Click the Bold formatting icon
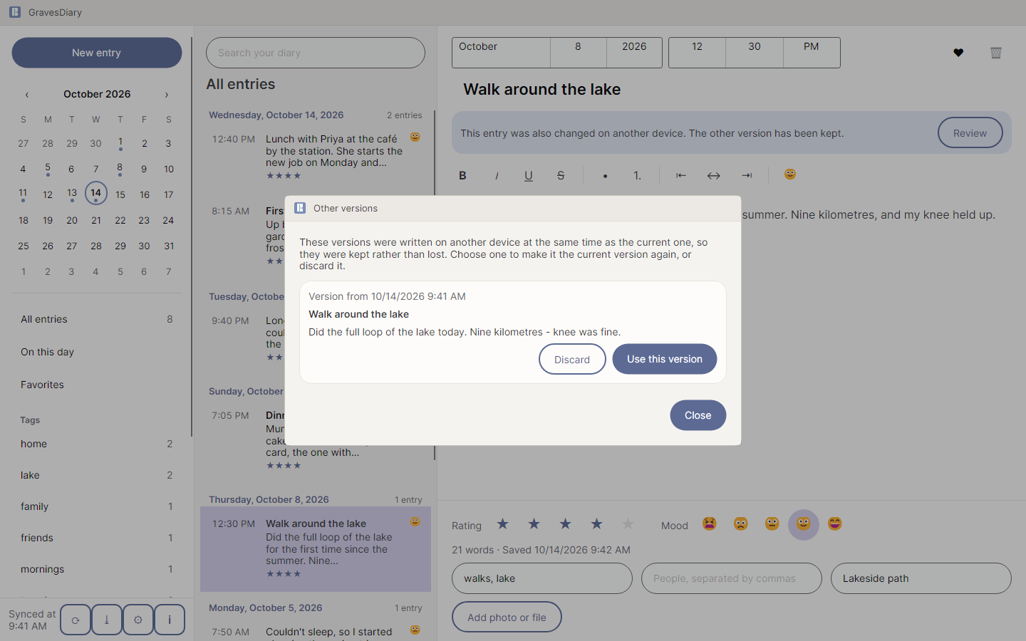The height and width of the screenshot is (641, 1026). 462,175
